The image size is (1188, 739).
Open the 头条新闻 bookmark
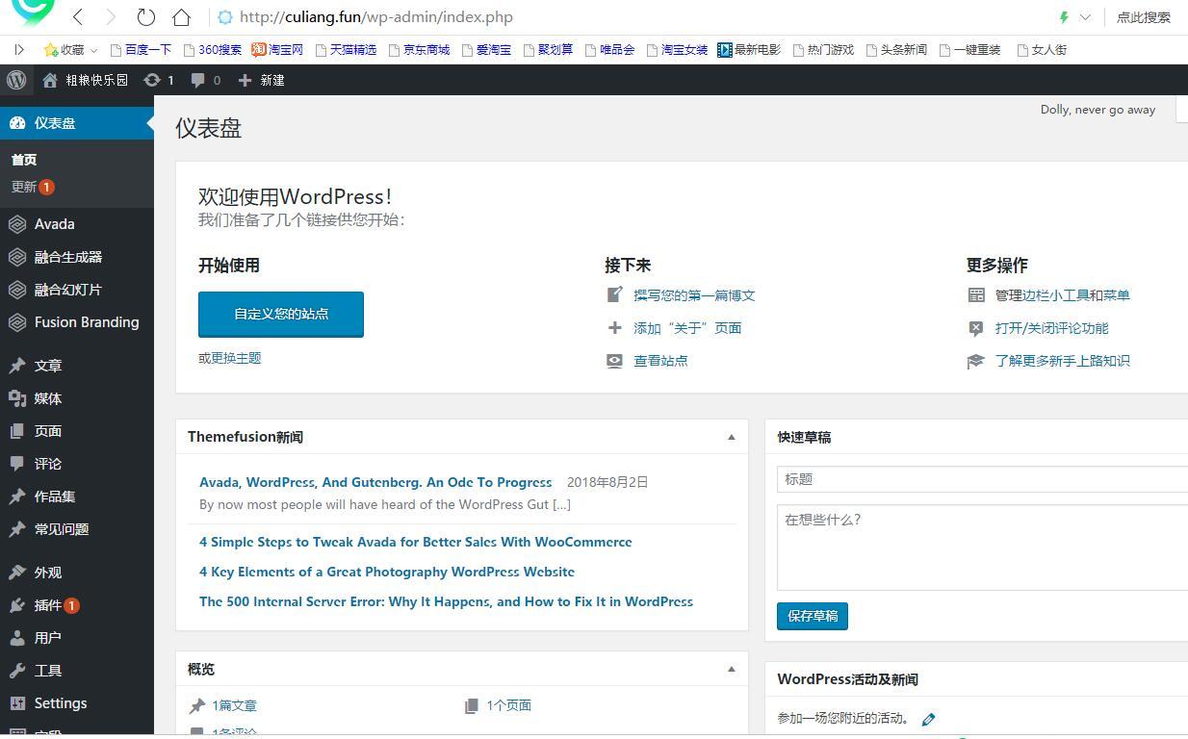(896, 49)
